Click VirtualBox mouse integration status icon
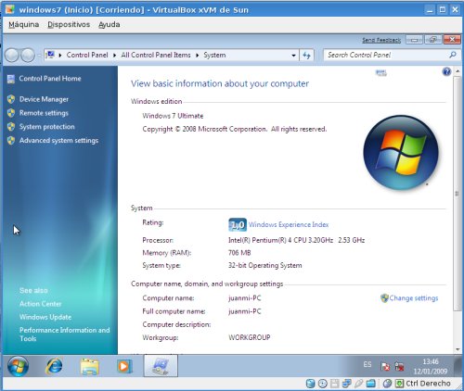This screenshot has height=391, width=464. pos(387,384)
